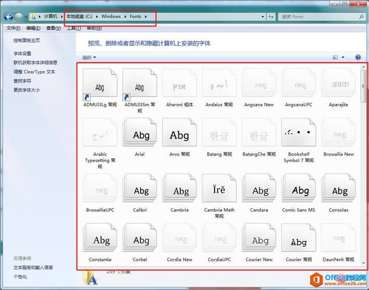
Task: Select the Browallia New font icon
Action: point(339,133)
